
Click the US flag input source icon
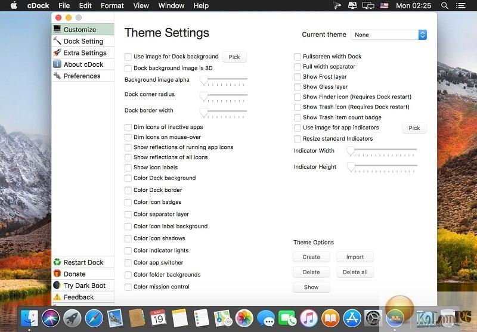pyautogui.click(x=384, y=5)
